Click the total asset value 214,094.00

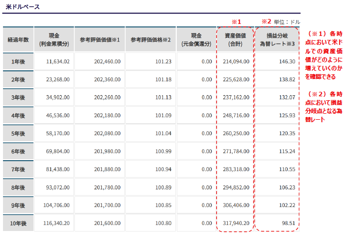click(236, 61)
